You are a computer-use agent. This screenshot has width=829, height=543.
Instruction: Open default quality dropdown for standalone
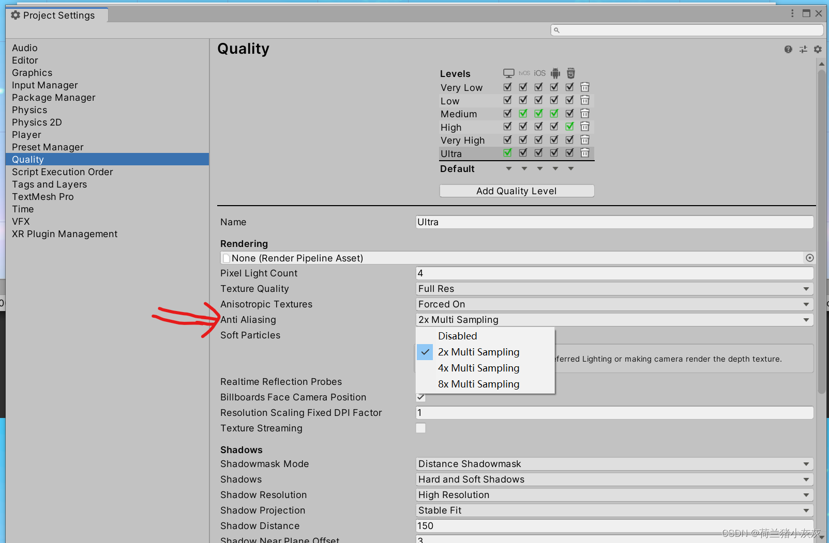pyautogui.click(x=509, y=168)
